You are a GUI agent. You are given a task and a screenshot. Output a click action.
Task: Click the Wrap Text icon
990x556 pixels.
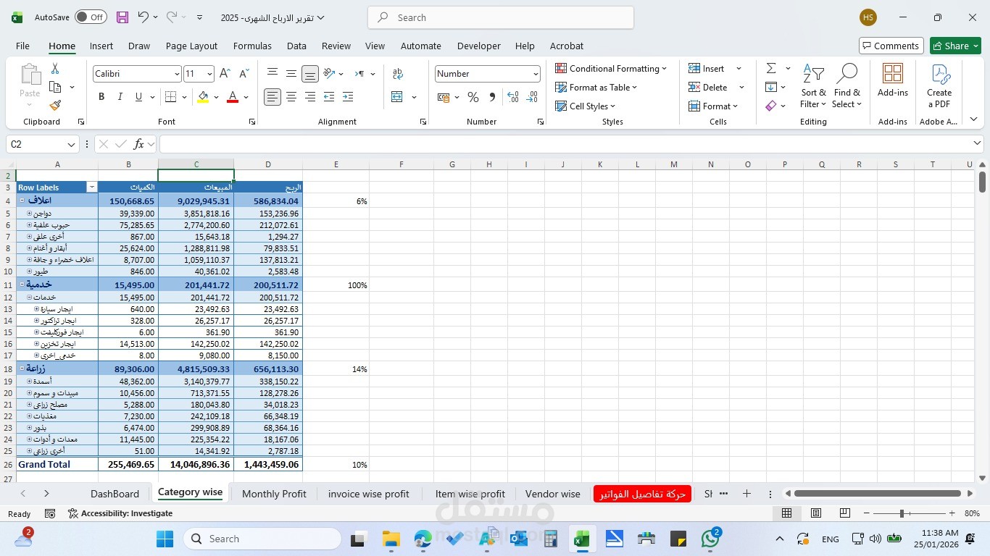(x=398, y=74)
